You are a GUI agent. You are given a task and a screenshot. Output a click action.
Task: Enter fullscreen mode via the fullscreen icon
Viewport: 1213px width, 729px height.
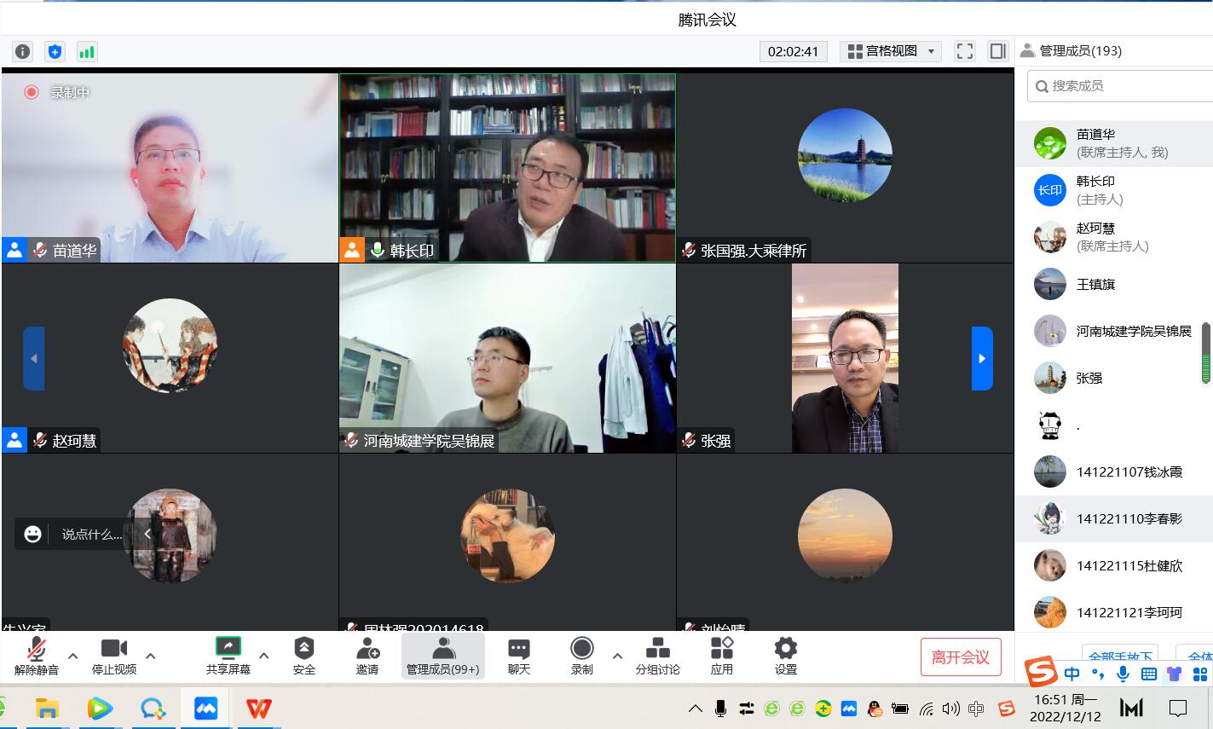pos(964,51)
